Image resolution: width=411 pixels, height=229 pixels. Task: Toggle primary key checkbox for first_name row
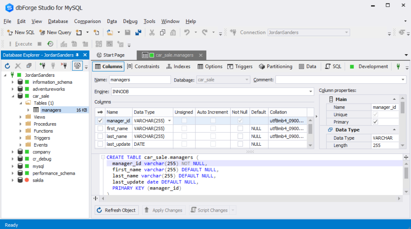click(100, 128)
